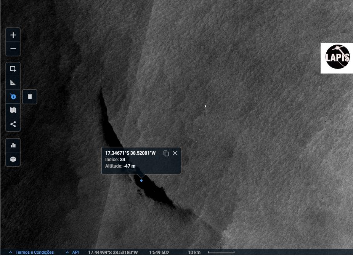
Task: Click the share icon
Action: tap(13, 124)
